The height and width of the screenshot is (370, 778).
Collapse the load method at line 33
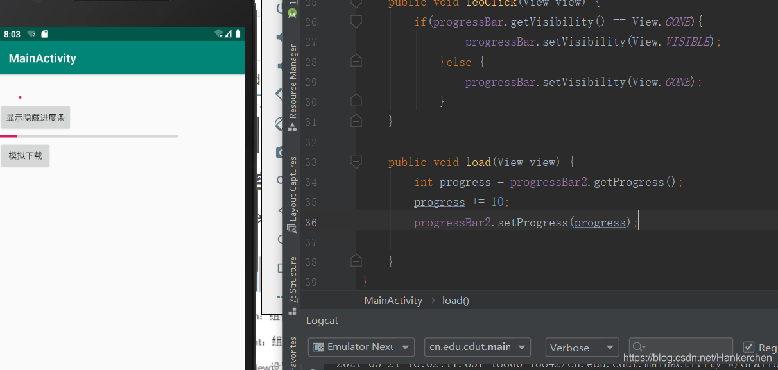pos(356,162)
